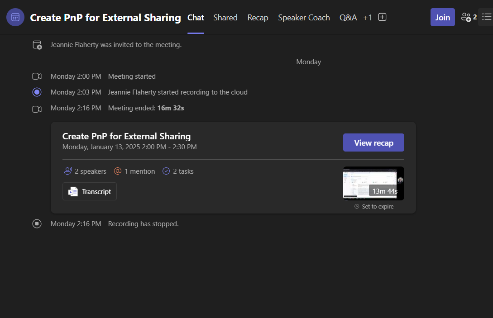Open the list menu icon at top right
493x318 pixels.
[x=486, y=17]
